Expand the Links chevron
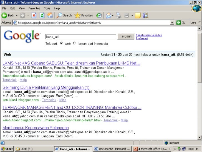The width and height of the screenshot is (202, 152). pyautogui.click(x=199, y=22)
